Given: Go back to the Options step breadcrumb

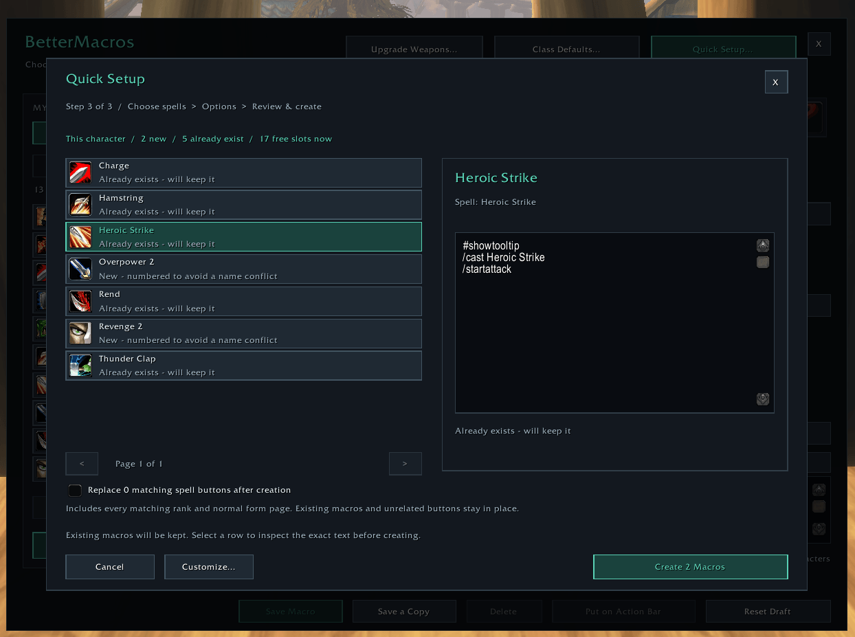Looking at the screenshot, I should 219,107.
